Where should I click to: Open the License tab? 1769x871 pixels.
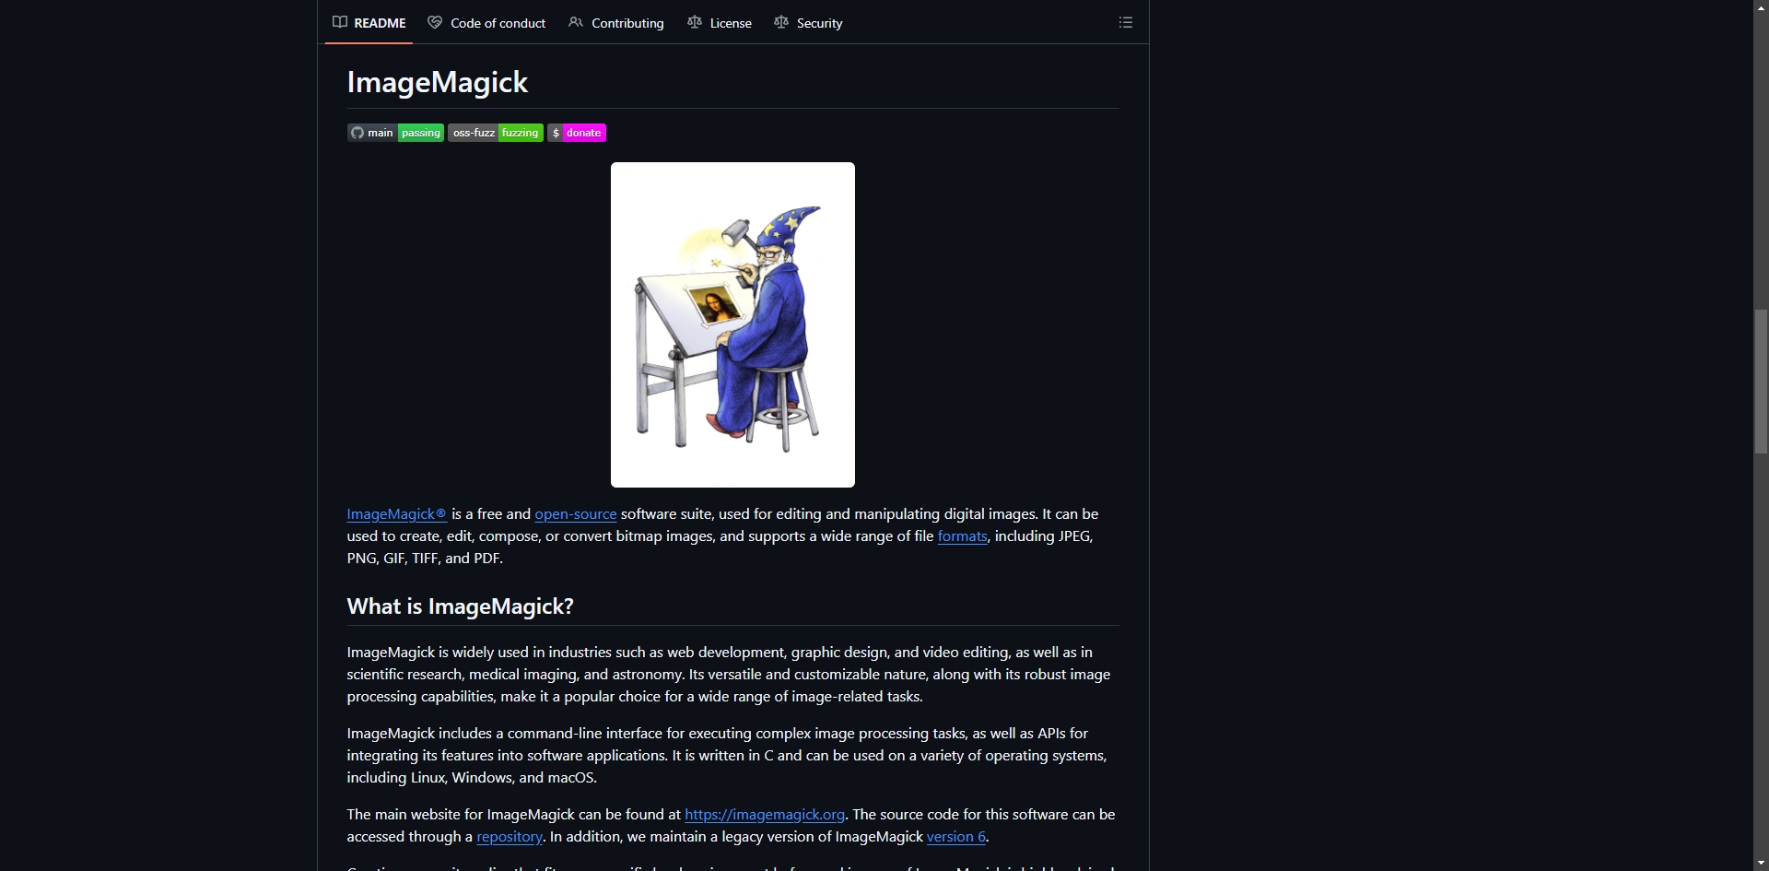tap(720, 22)
